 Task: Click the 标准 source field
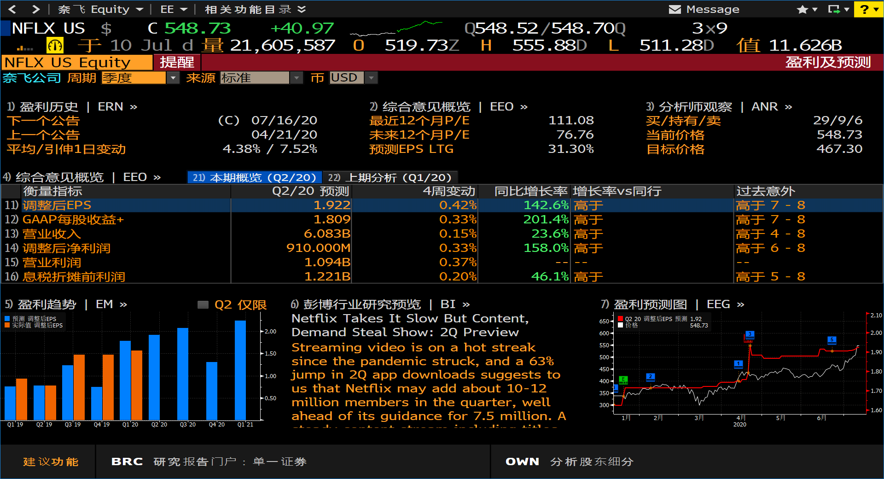point(255,78)
